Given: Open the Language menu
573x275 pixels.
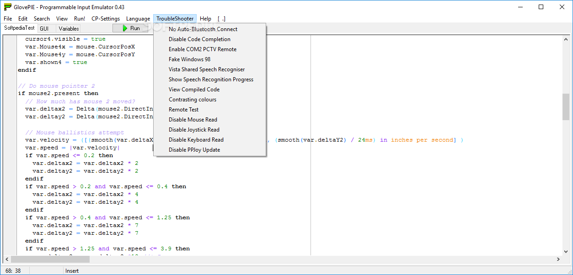Looking at the screenshot, I should point(138,19).
